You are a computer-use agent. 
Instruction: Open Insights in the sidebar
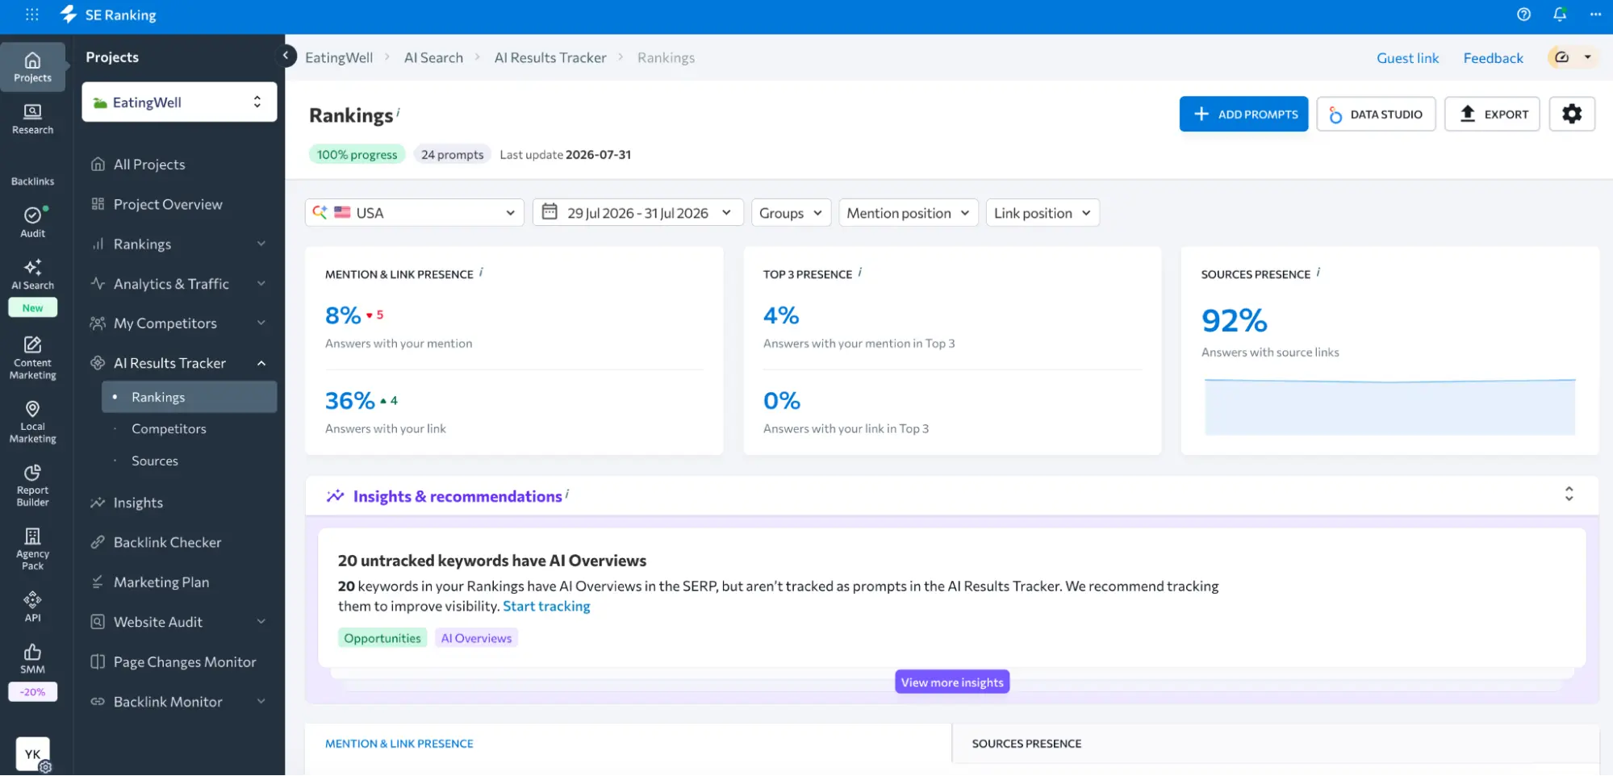pyautogui.click(x=138, y=503)
